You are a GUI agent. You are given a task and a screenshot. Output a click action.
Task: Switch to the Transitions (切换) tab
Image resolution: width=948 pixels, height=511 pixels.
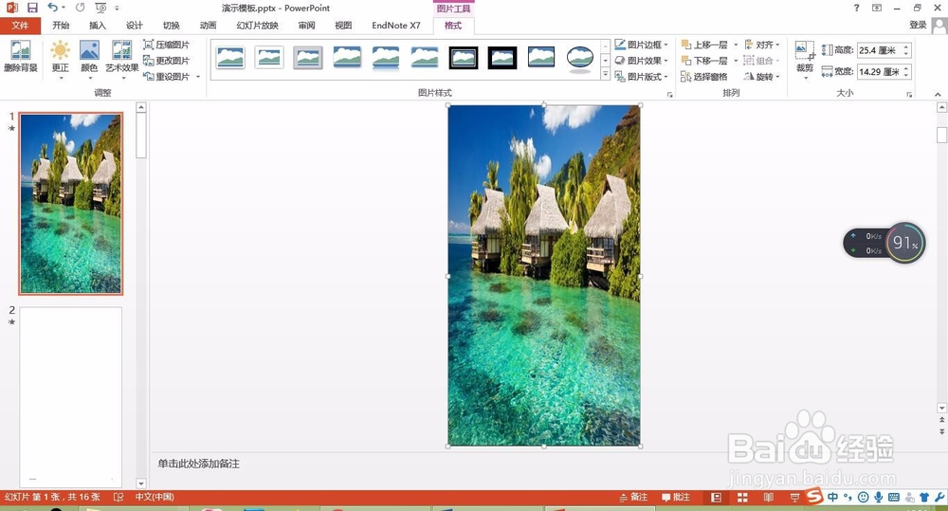coord(171,26)
